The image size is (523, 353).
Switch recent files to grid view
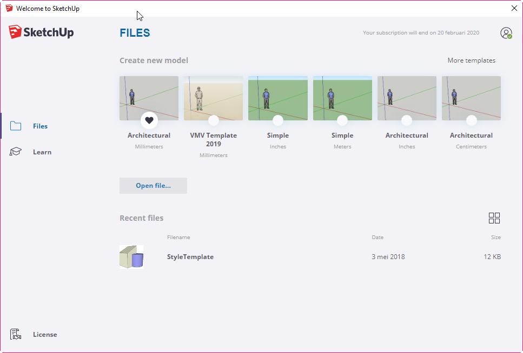(x=494, y=218)
